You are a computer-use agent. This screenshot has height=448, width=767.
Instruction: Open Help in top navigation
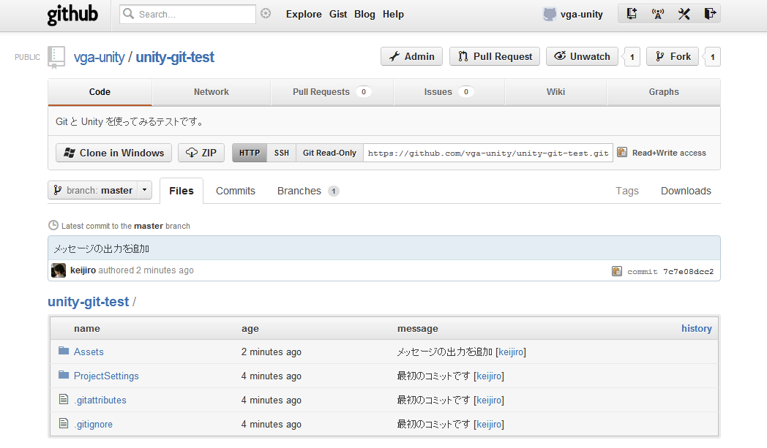coord(393,14)
